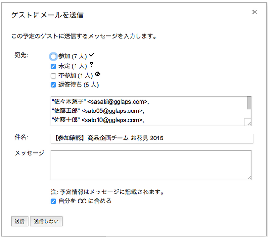Uncheck the 未定 (1 人) checkbox
Viewport: 268px width, 238px height.
coord(53,66)
